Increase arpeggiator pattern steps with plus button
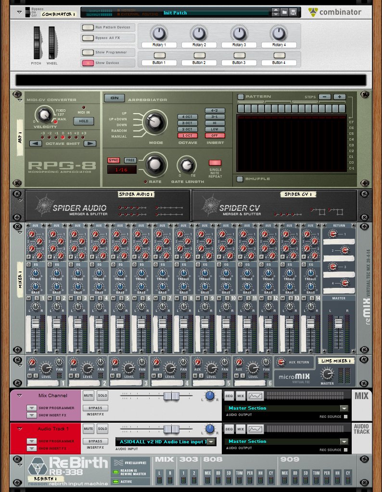Image resolution: width=382 pixels, height=492 pixels. tap(340, 97)
